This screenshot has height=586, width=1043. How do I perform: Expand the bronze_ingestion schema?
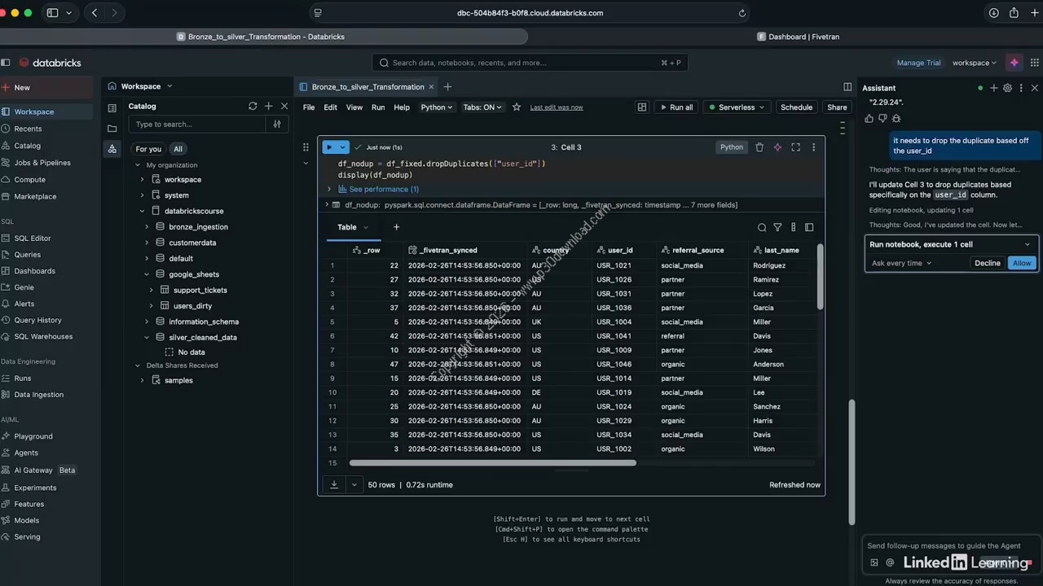point(147,227)
